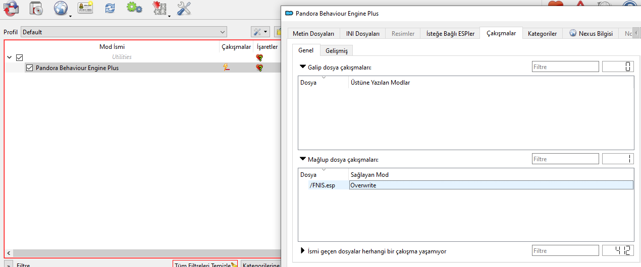Click the Sağlayan Mod column header

491,175
